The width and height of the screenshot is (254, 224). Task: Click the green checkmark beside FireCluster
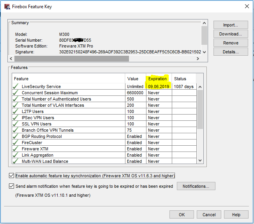(x=16, y=143)
